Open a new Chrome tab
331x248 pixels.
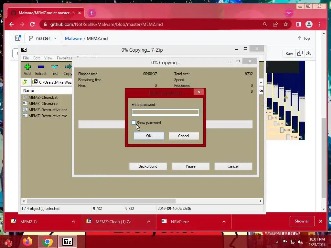pyautogui.click(x=91, y=13)
